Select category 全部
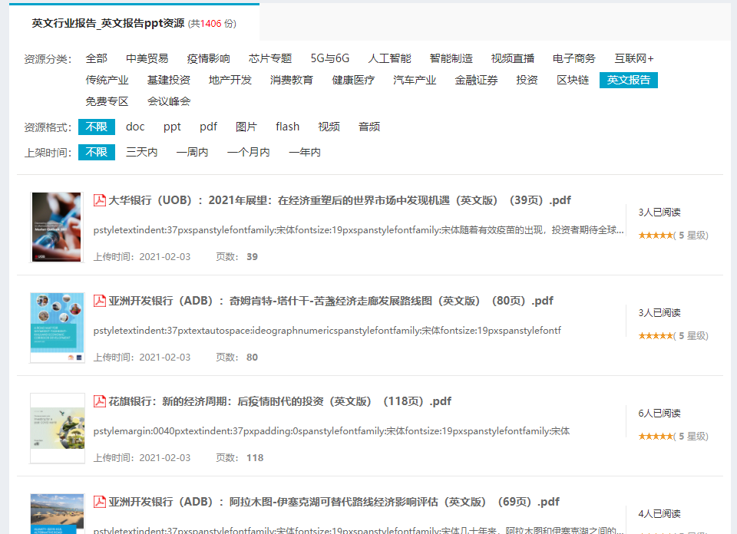 [97, 59]
